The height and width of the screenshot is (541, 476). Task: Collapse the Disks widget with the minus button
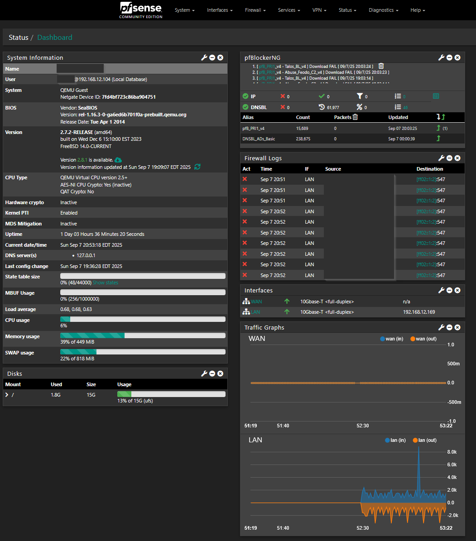[212, 373]
